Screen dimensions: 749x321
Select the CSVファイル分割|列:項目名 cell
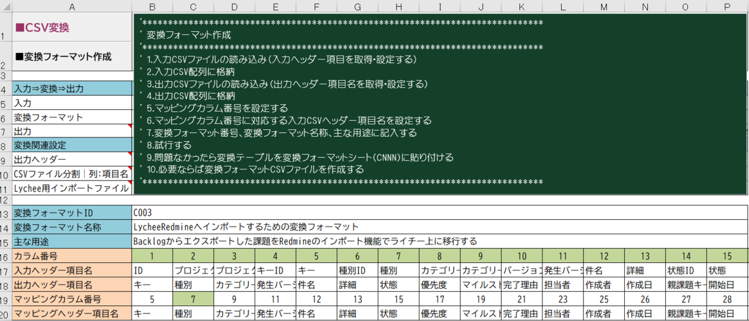(72, 174)
